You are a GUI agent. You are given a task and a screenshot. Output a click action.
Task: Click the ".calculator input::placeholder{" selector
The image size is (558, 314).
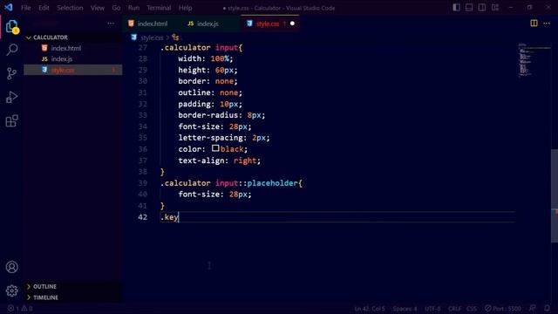tap(231, 183)
